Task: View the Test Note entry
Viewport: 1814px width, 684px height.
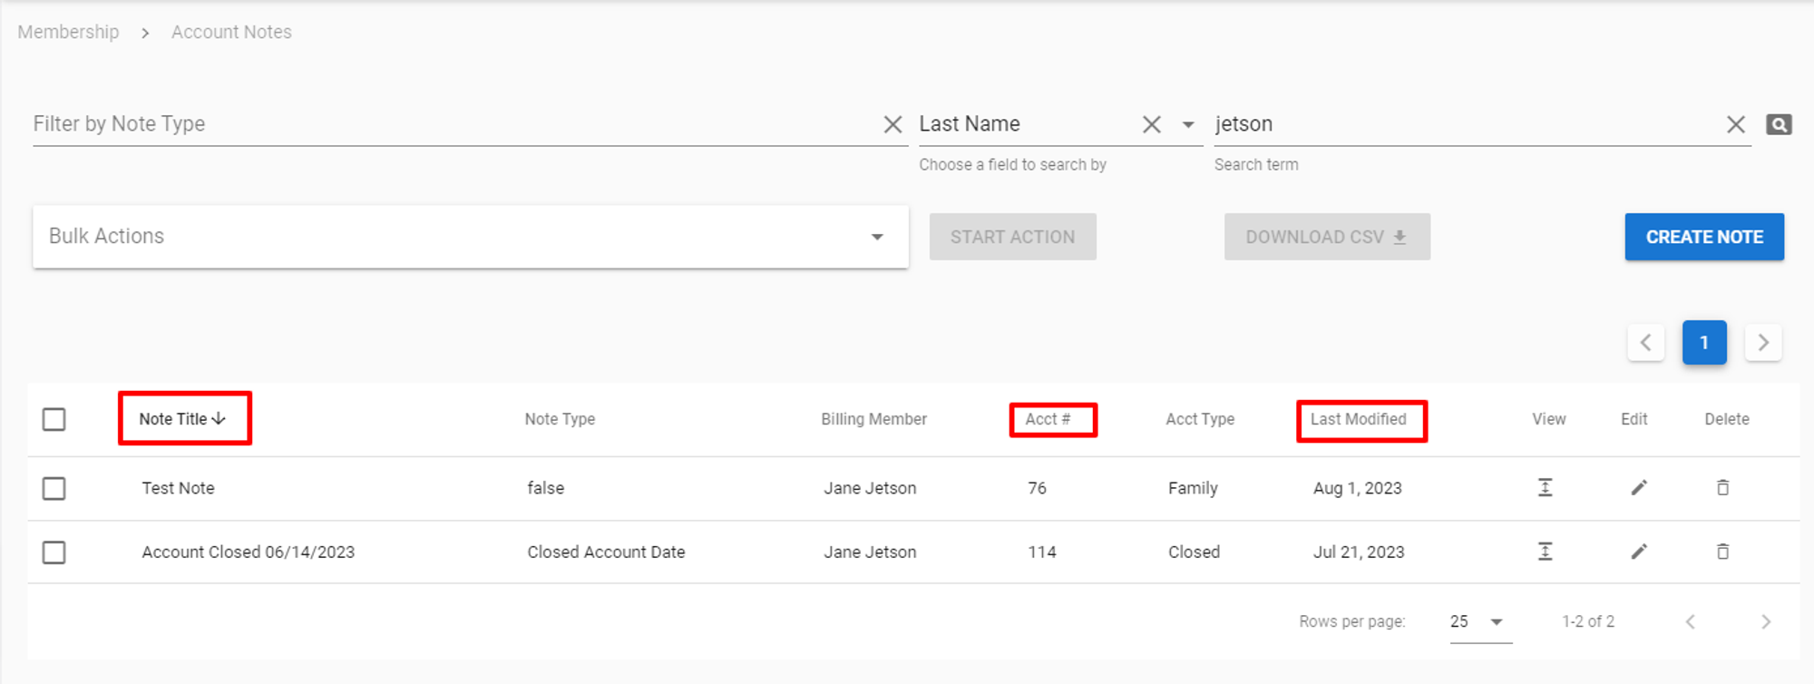Action: point(1545,488)
